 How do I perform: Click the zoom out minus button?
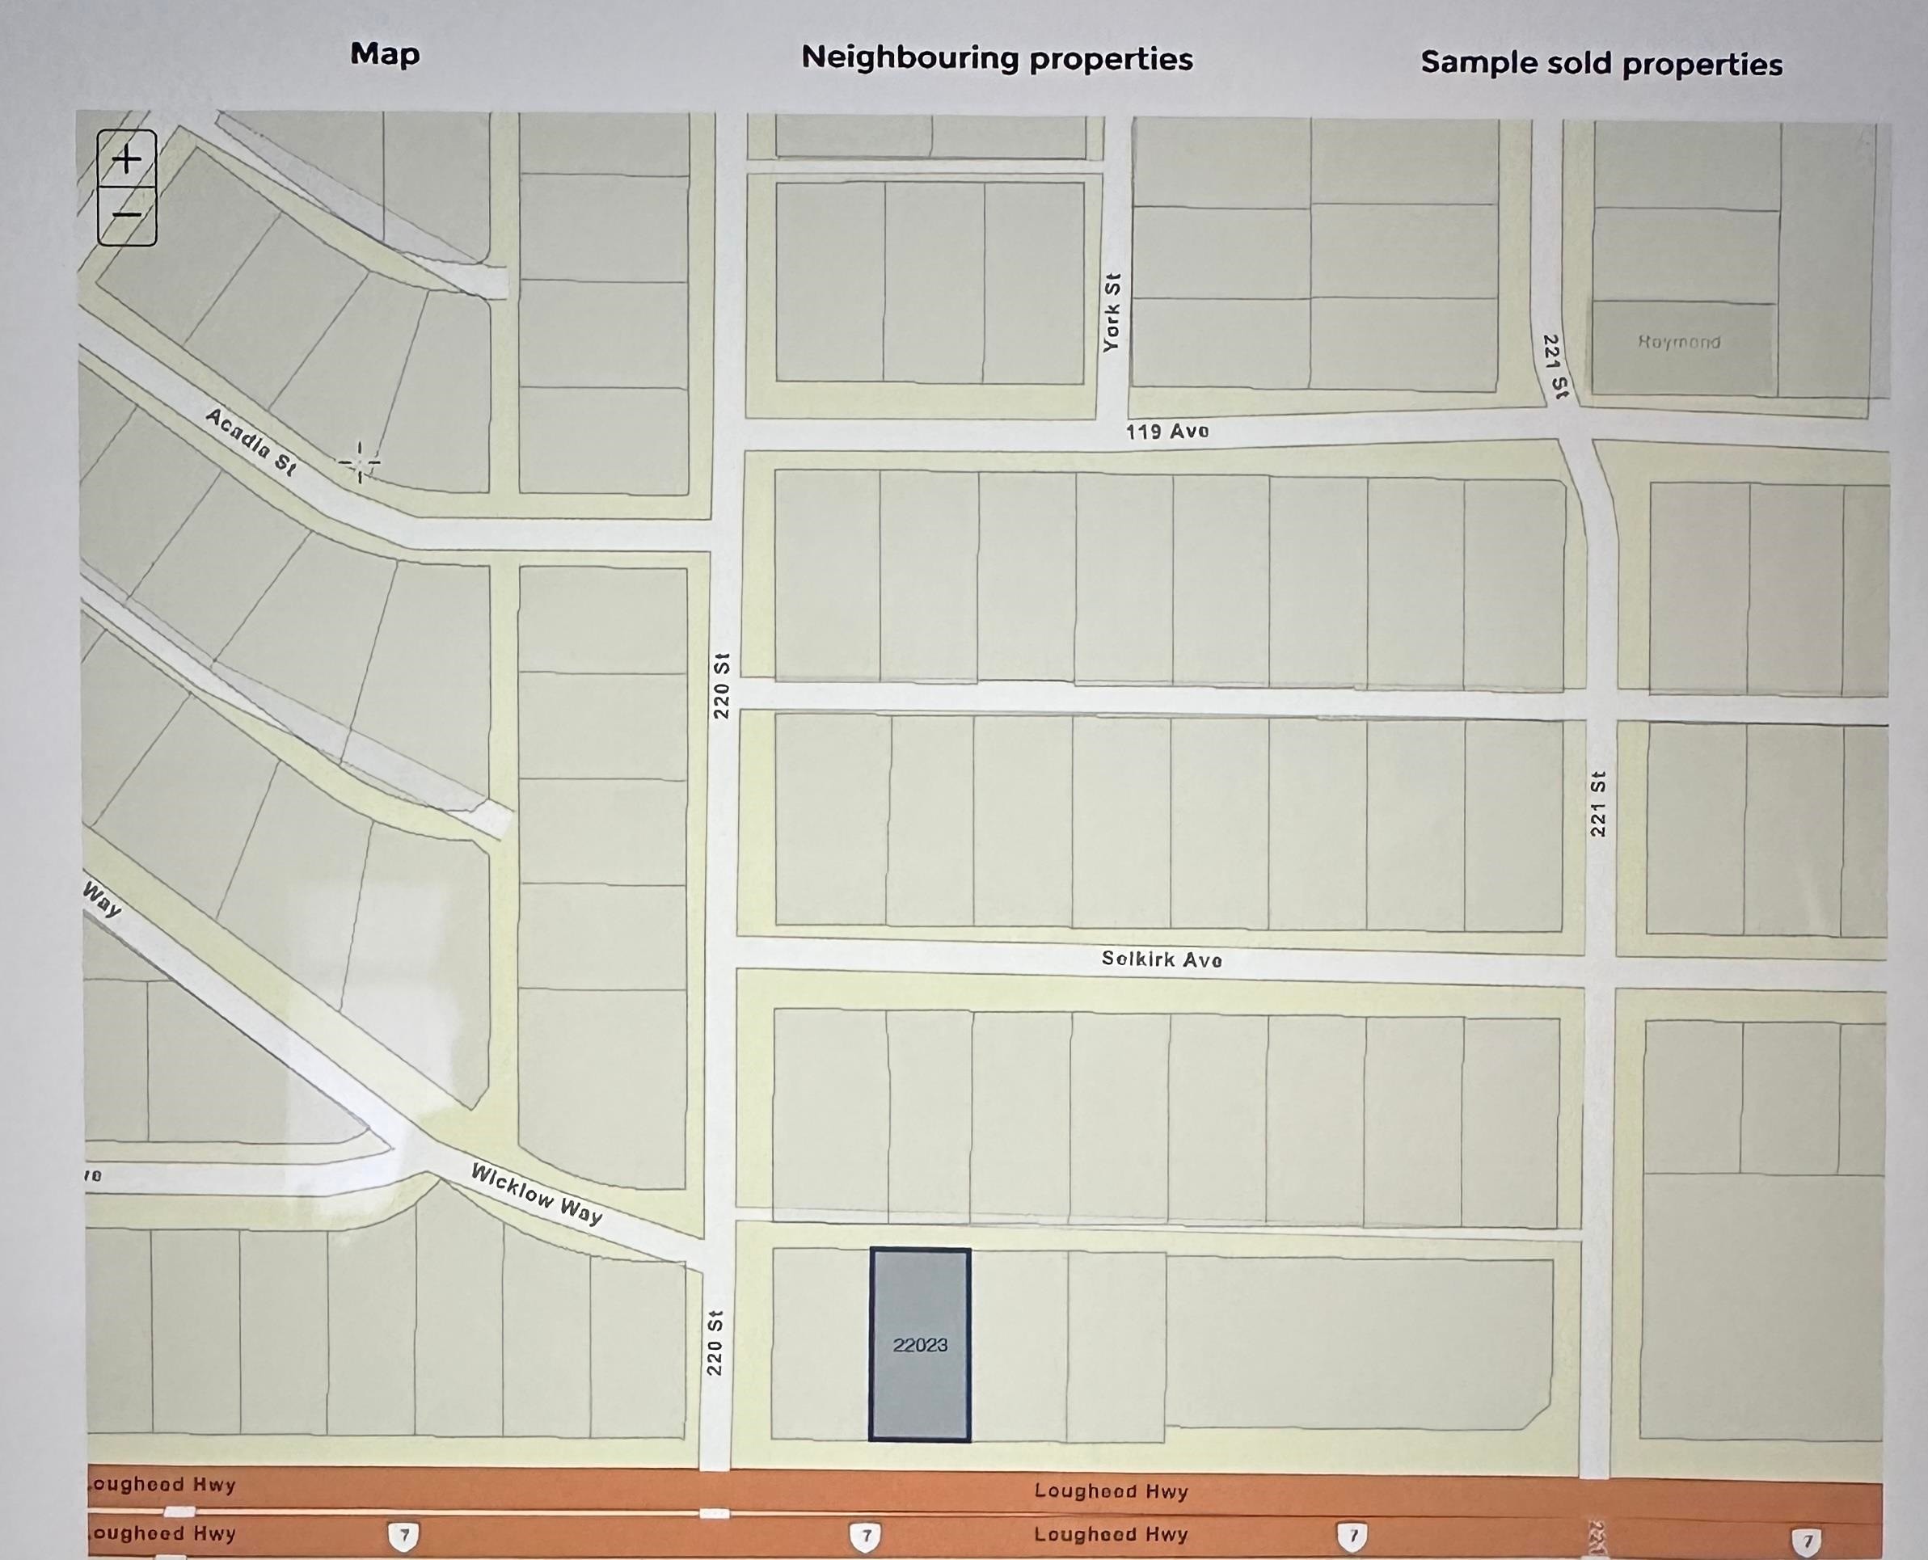[x=127, y=216]
